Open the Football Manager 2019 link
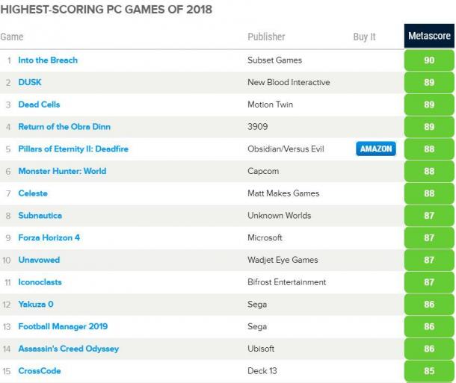 pos(63,326)
